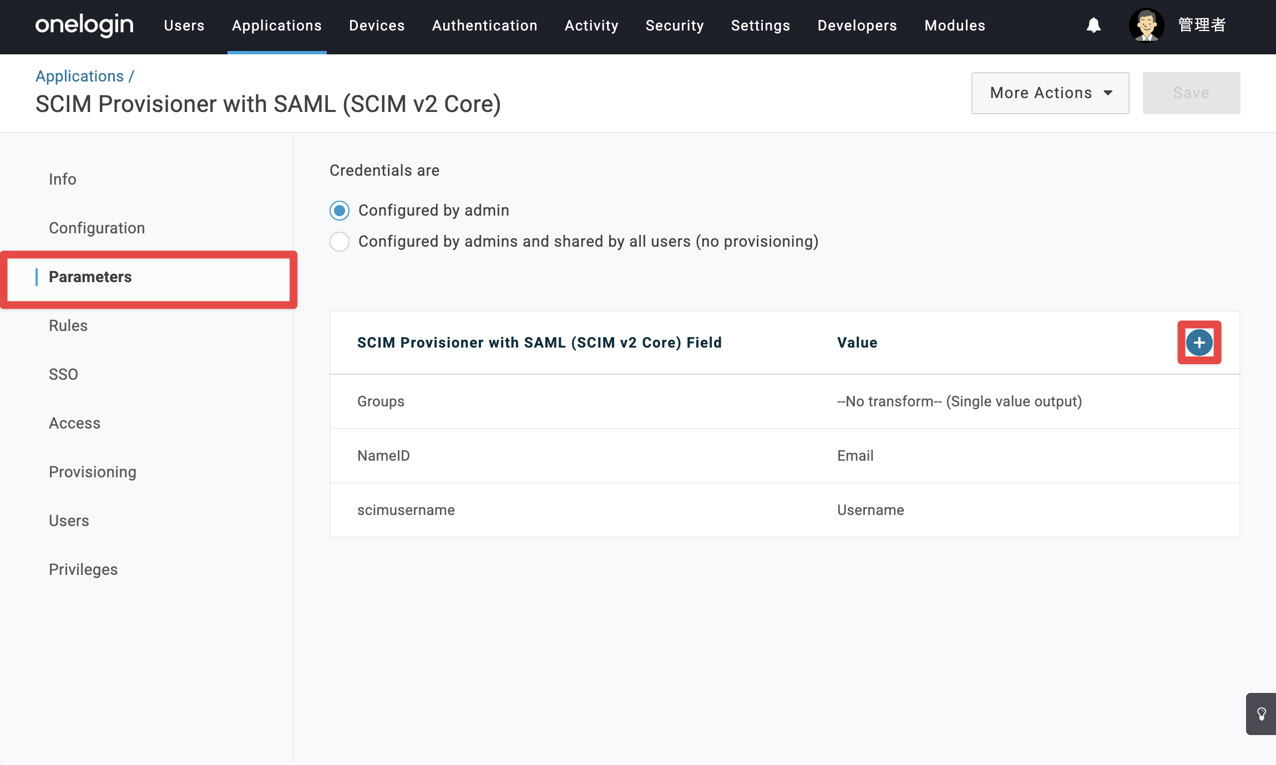Viewport: 1276px width, 765px height.
Task: Add a new parameter with plus icon
Action: click(x=1199, y=343)
